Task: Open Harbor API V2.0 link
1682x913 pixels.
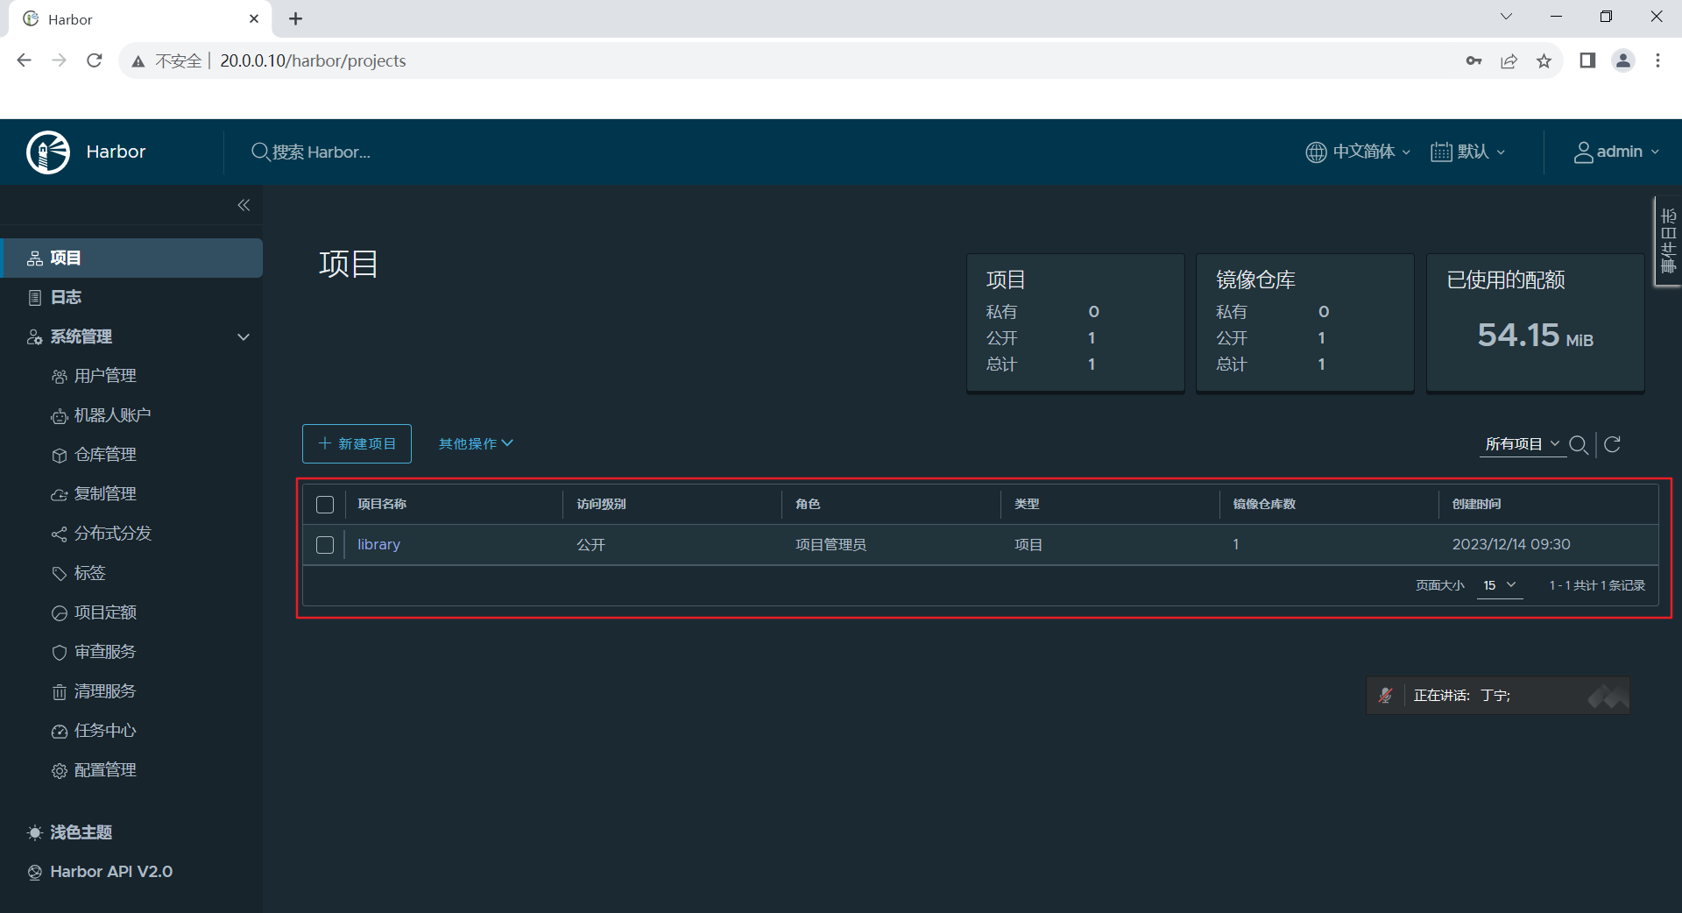Action: tap(100, 872)
